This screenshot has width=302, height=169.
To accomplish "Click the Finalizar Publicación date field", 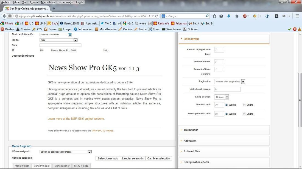I will (53, 34).
